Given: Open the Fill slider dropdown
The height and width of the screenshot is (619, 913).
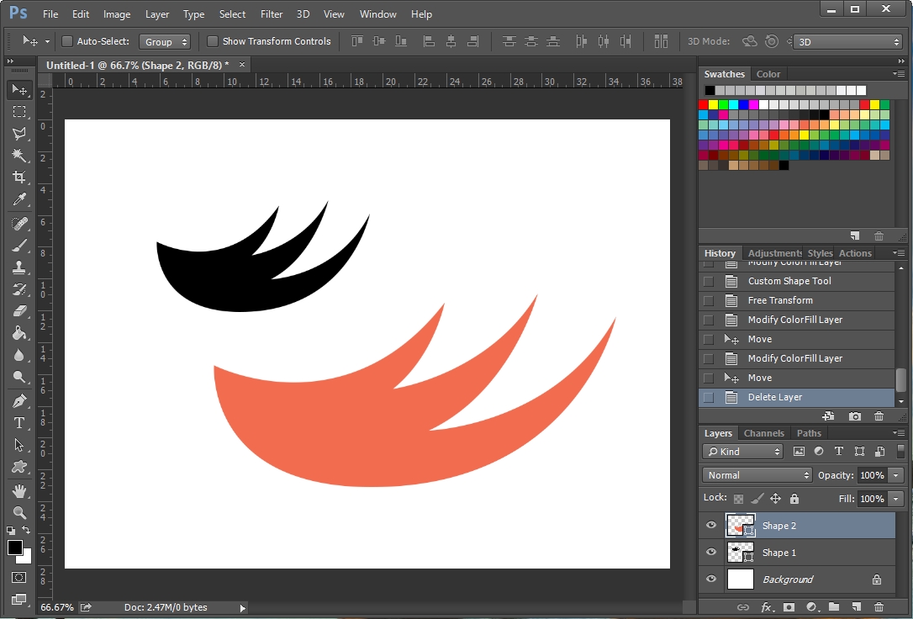Looking at the screenshot, I should click(896, 499).
